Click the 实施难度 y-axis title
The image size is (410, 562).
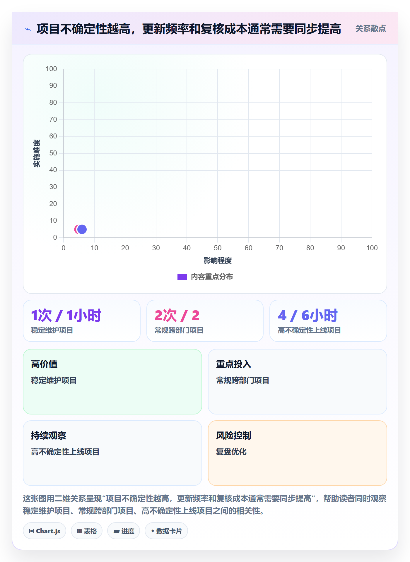[37, 153]
